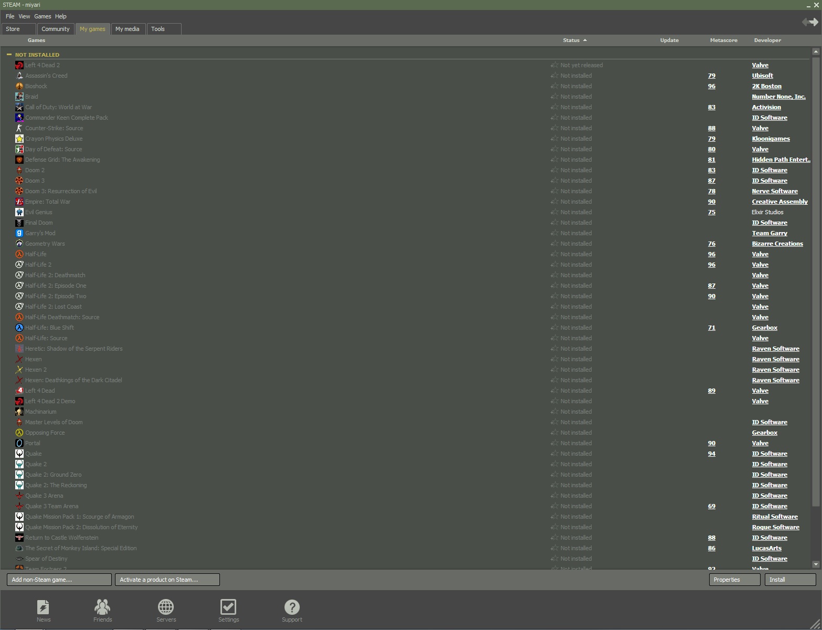Click the Crayon Physics Deluxe star icon
The height and width of the screenshot is (630, 822).
(19, 139)
